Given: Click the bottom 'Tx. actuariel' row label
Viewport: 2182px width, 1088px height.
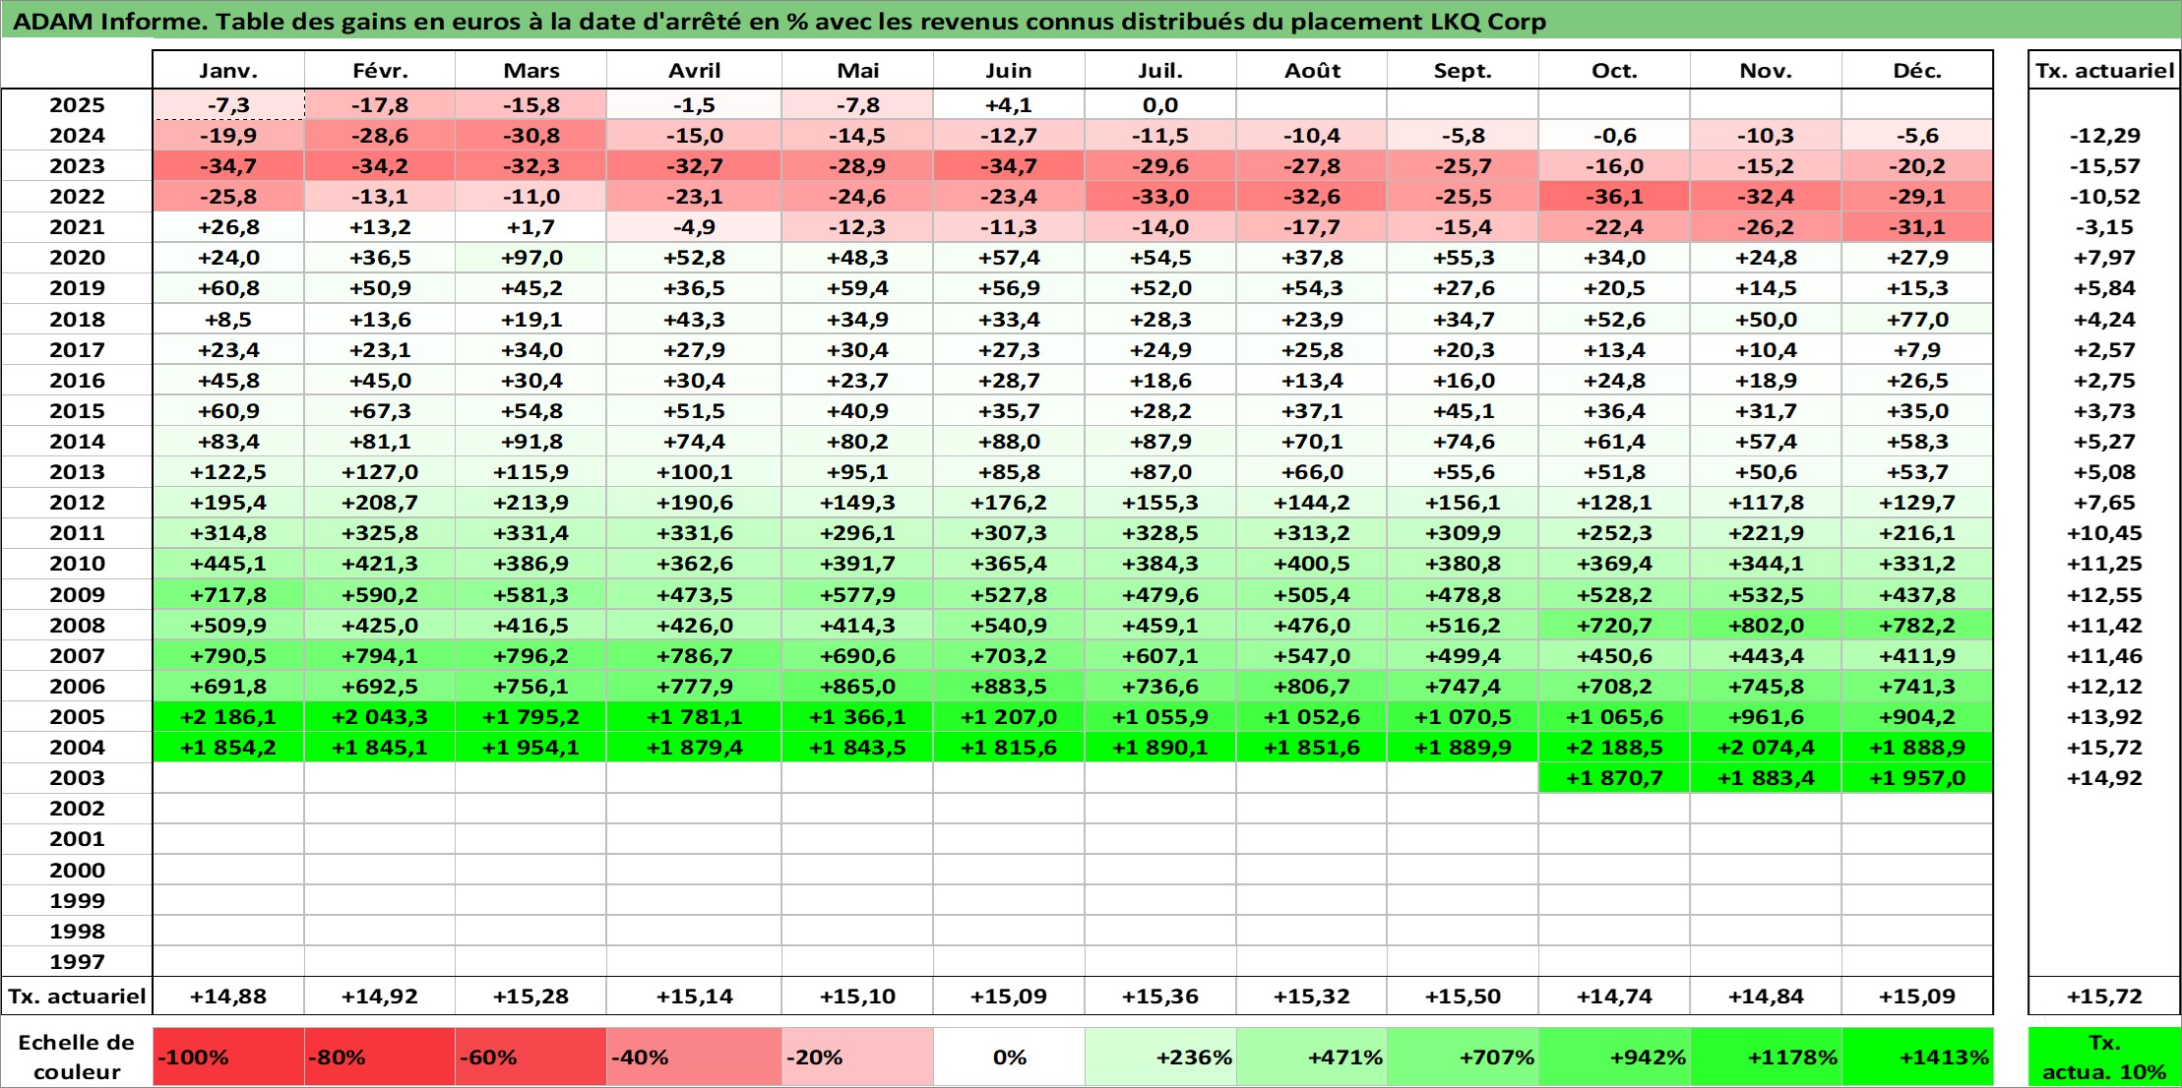Looking at the screenshot, I should point(77,997).
